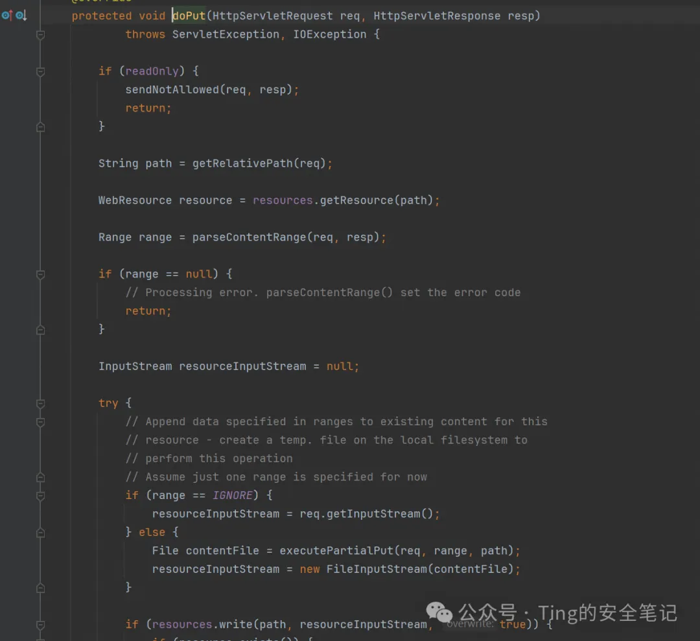
Task: Click the parseContentRange method call
Action: (x=249, y=237)
